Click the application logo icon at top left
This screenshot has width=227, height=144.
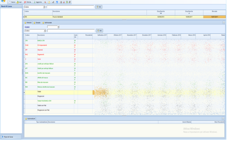[x=3, y=2]
